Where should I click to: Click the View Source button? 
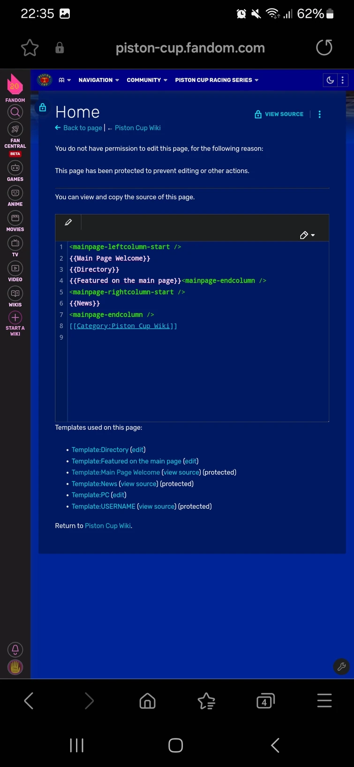[x=279, y=114]
